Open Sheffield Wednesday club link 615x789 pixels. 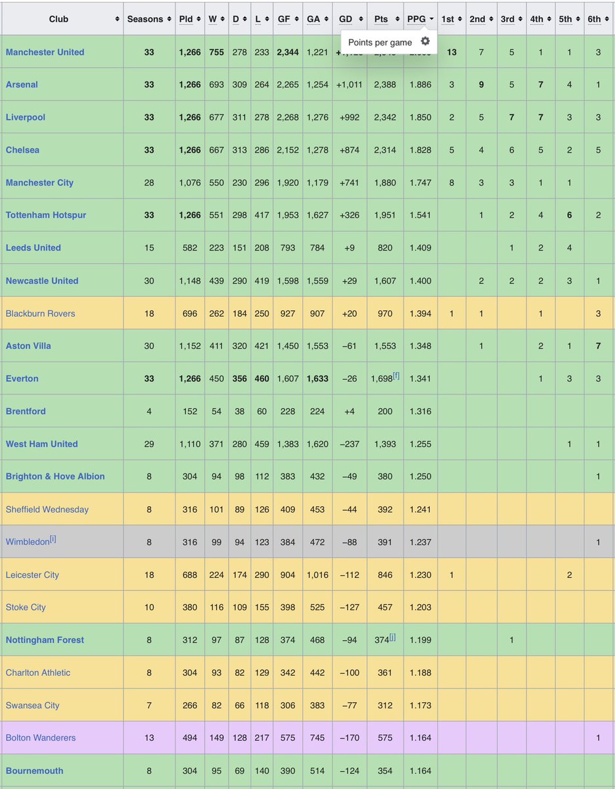coord(47,510)
